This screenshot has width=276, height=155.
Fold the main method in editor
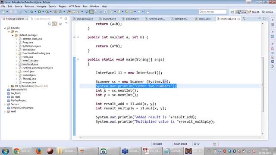78,59
